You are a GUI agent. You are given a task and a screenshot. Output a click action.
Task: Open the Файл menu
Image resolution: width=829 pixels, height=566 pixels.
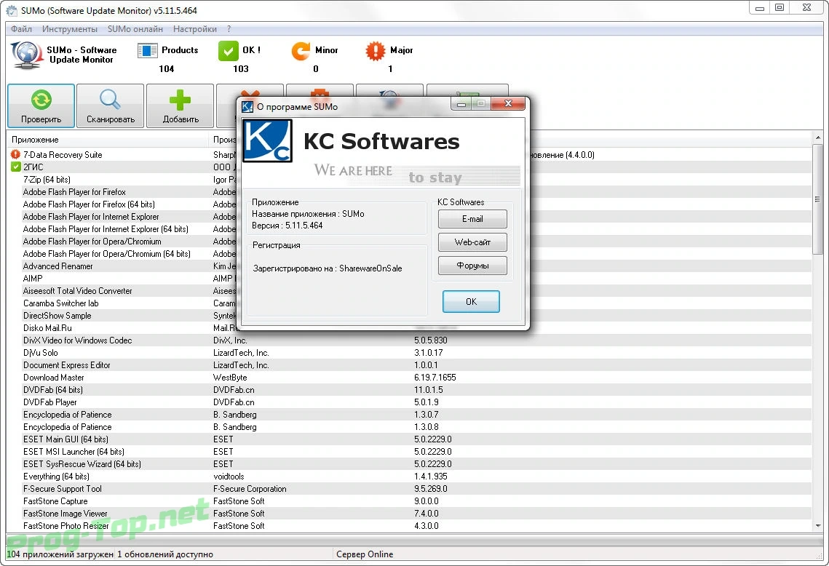tap(21, 29)
